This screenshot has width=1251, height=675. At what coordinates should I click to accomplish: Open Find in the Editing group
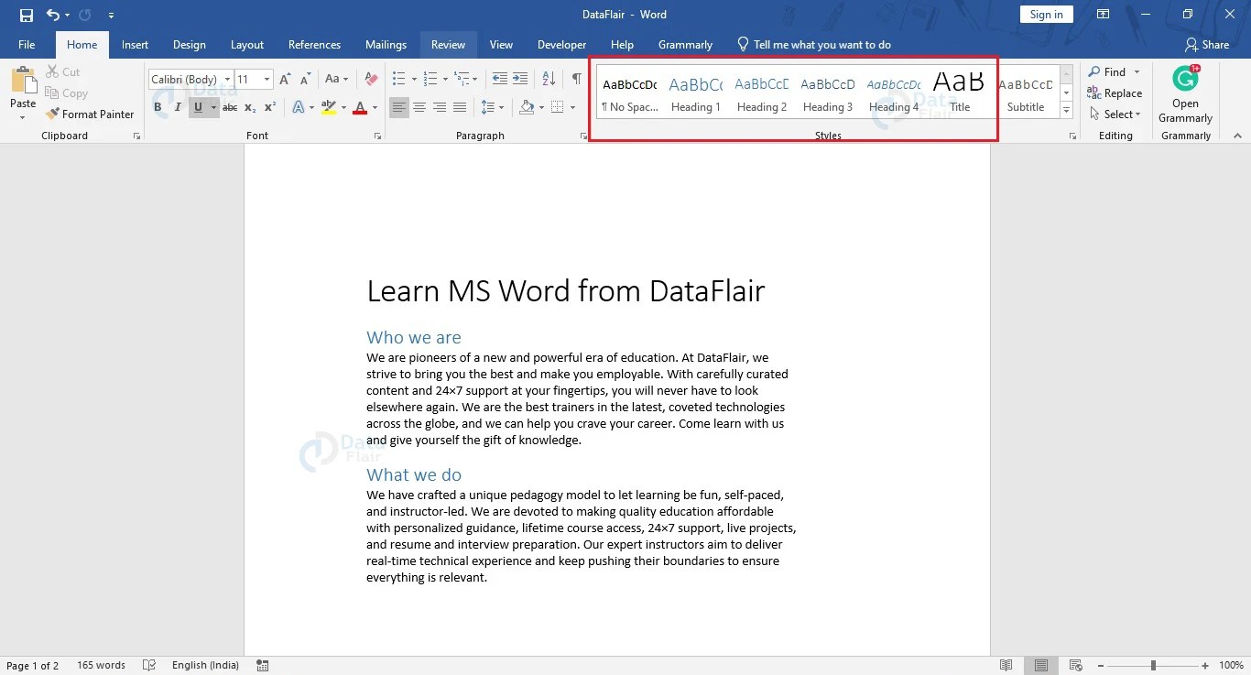pyautogui.click(x=1113, y=71)
